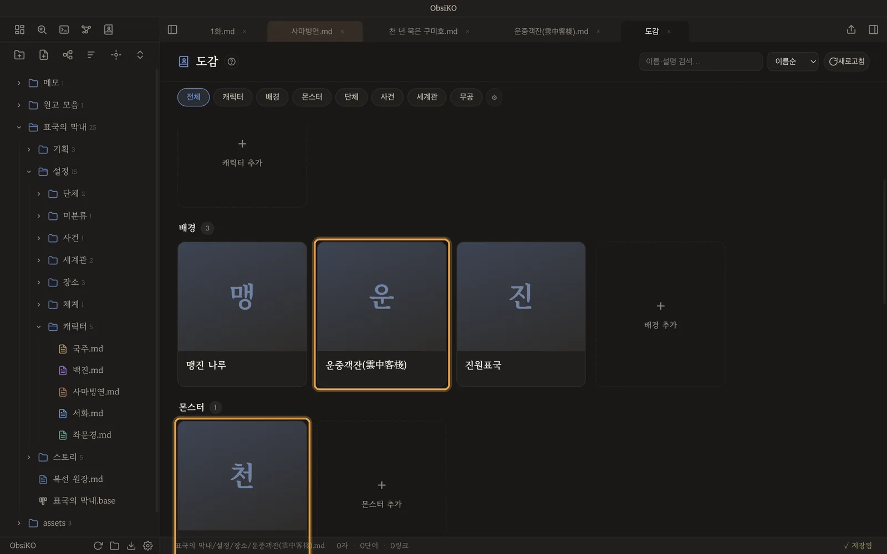This screenshot has width=887, height=554.
Task: Open vault folder icon in bottom bar
Action: pyautogui.click(x=115, y=546)
